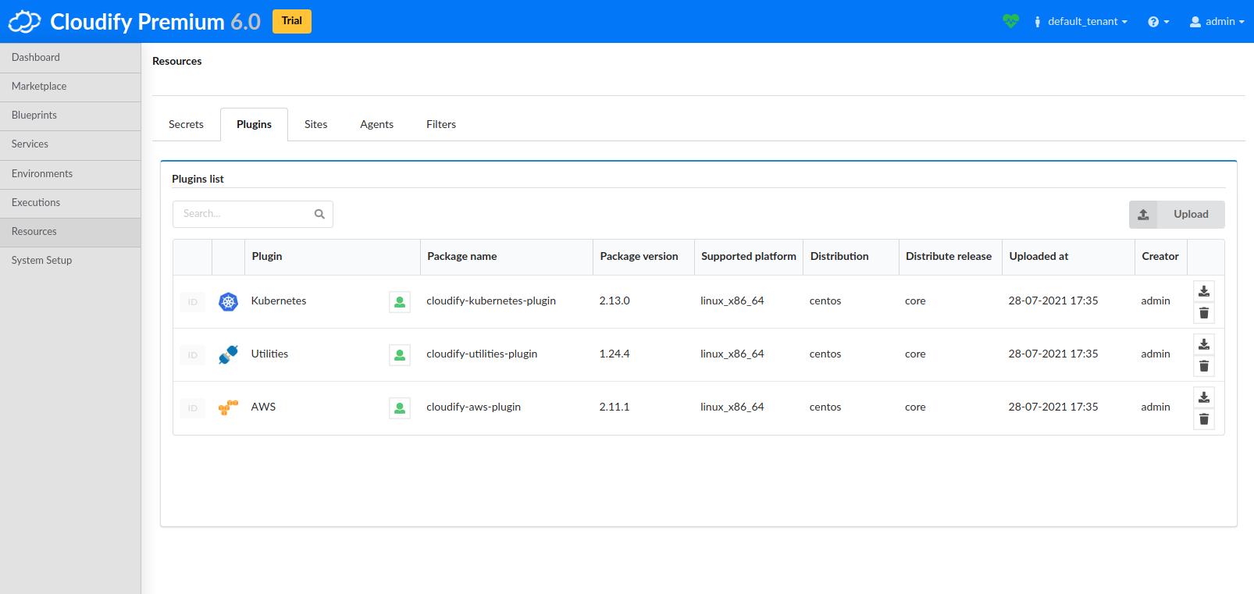Sort by Distribute release column header
The width and height of the screenshot is (1254, 594).
pos(949,257)
